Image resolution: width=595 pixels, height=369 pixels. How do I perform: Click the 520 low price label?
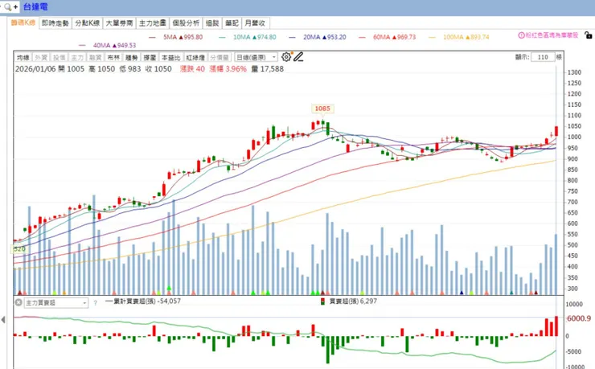click(19, 248)
